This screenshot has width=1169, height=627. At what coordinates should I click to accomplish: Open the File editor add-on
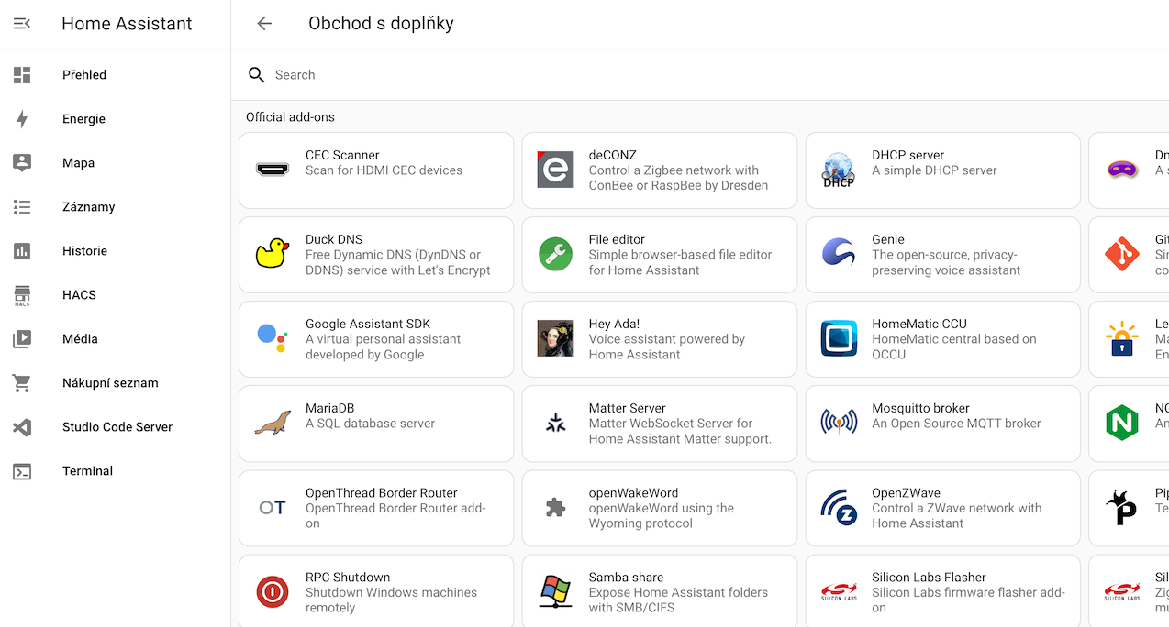659,254
